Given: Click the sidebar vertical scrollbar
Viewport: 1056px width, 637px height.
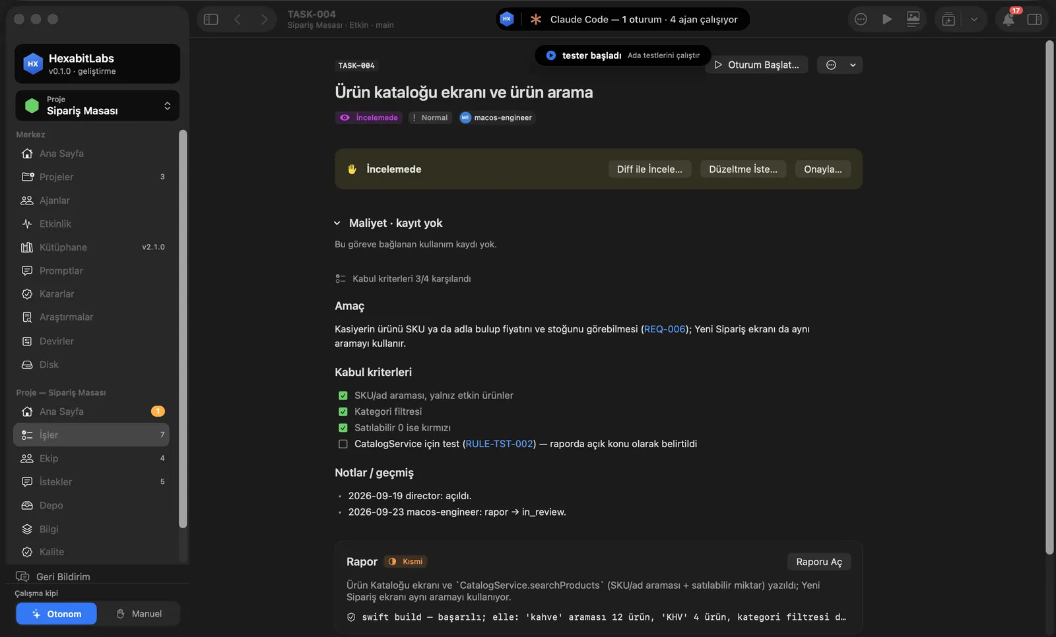Looking at the screenshot, I should click(x=183, y=329).
